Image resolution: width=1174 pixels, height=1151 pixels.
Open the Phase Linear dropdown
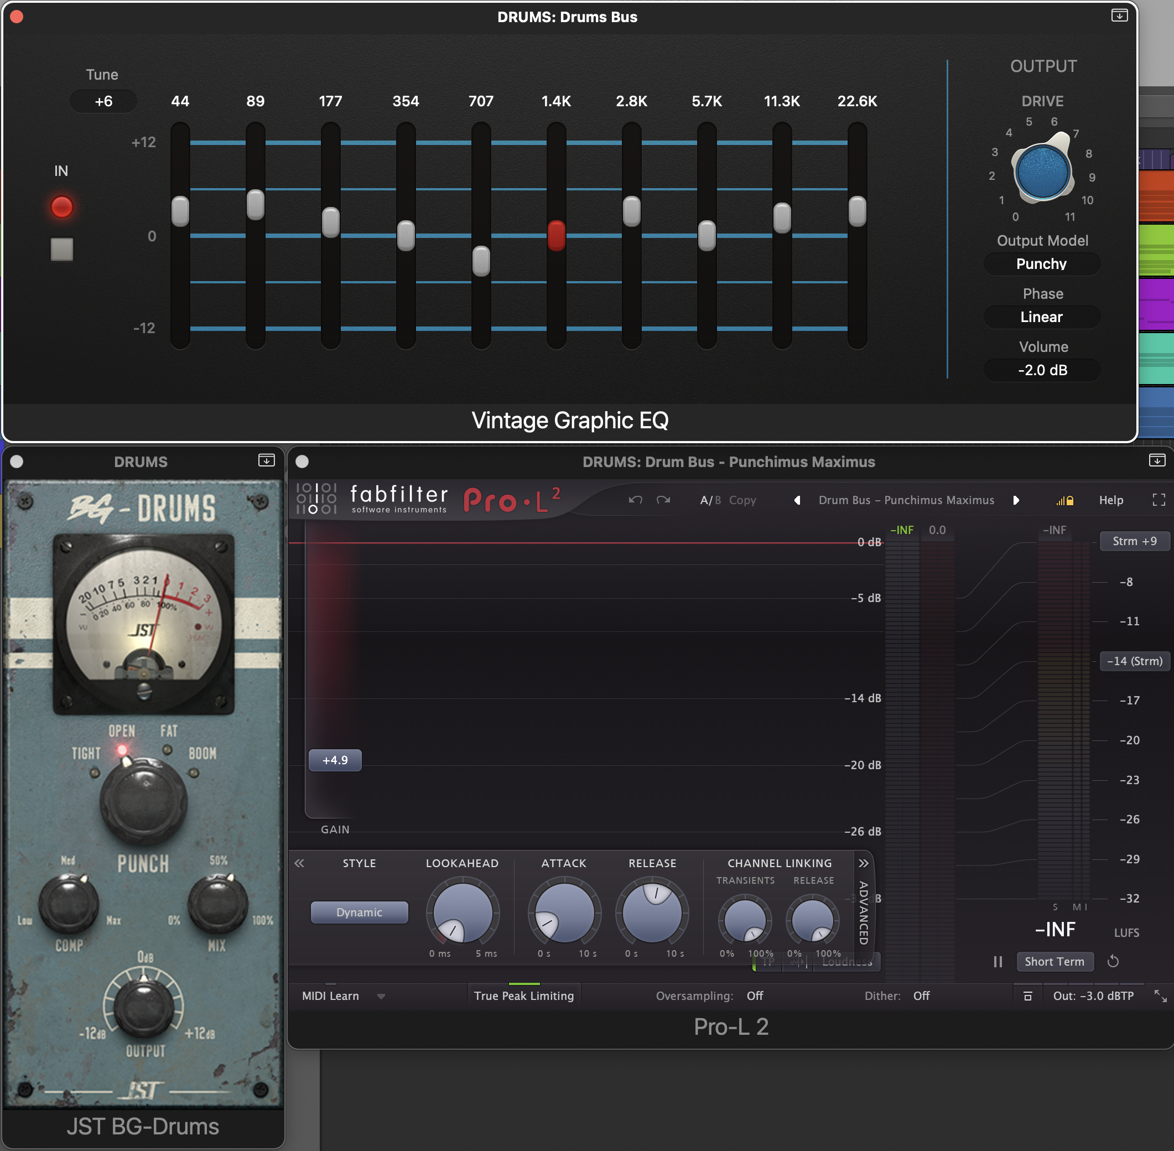click(1042, 318)
